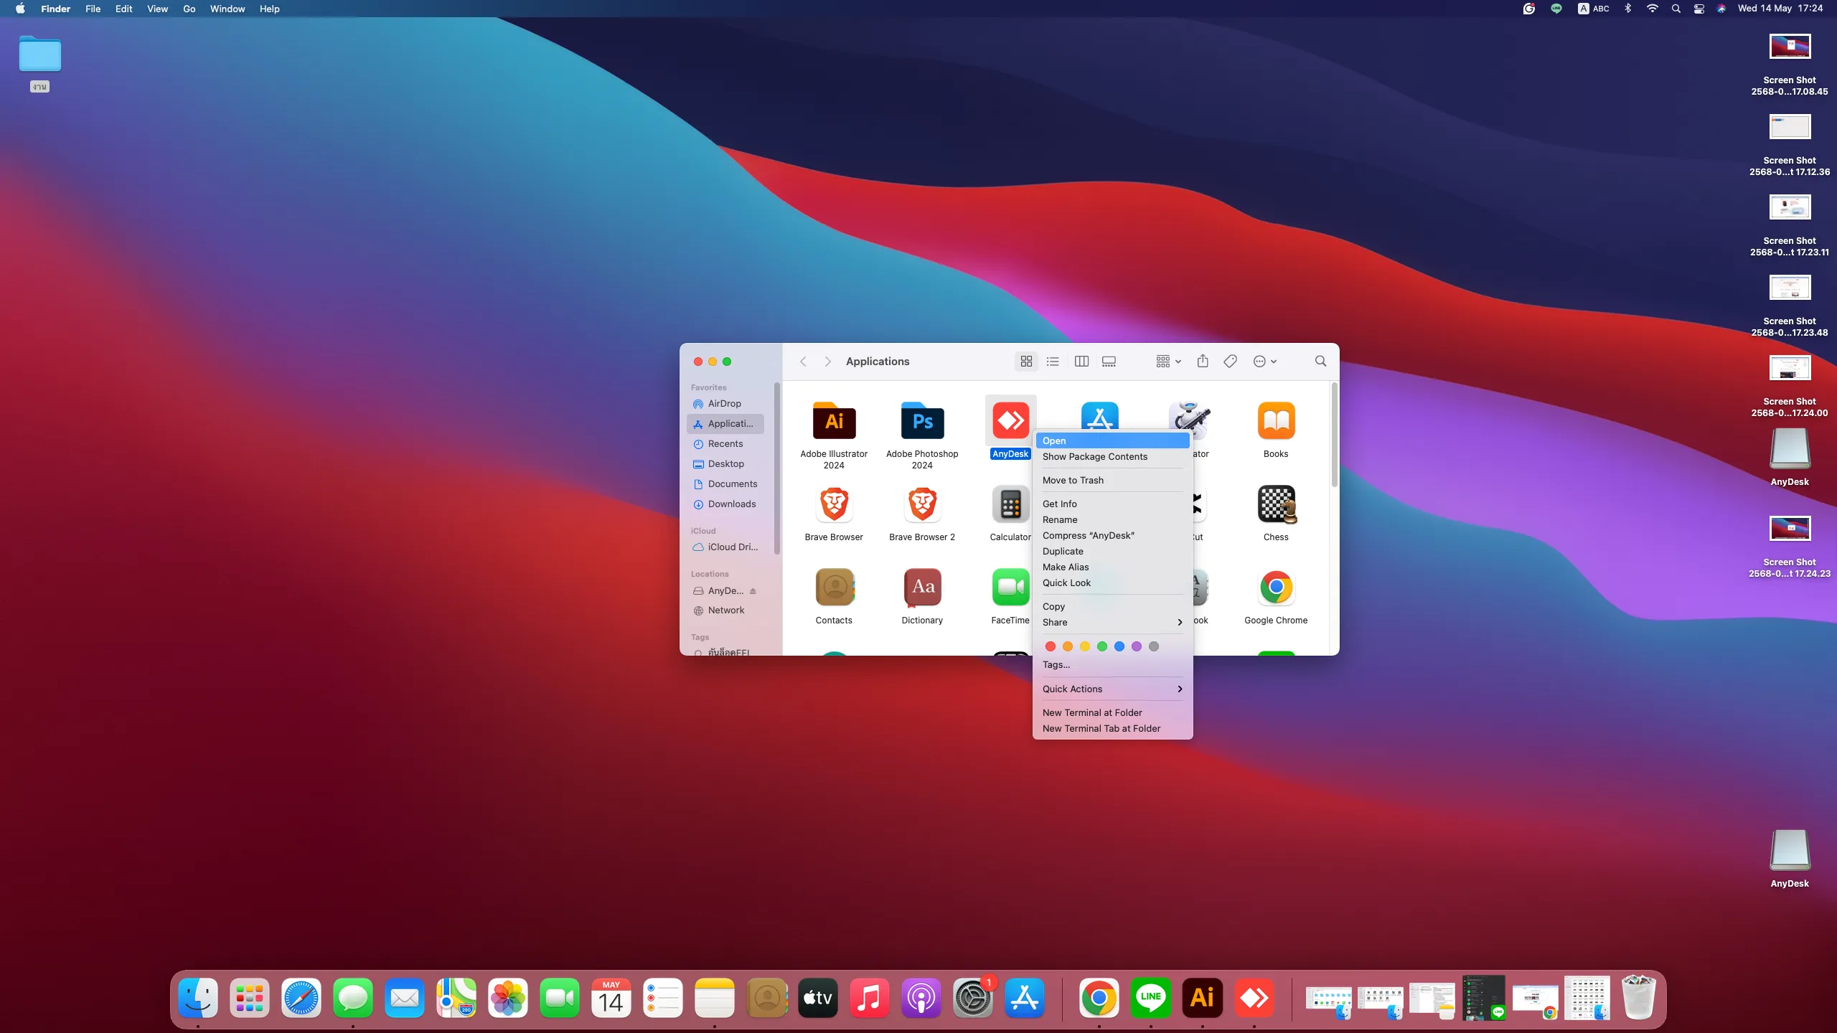
Task: Switch Finder to column view
Action: pyautogui.click(x=1081, y=362)
